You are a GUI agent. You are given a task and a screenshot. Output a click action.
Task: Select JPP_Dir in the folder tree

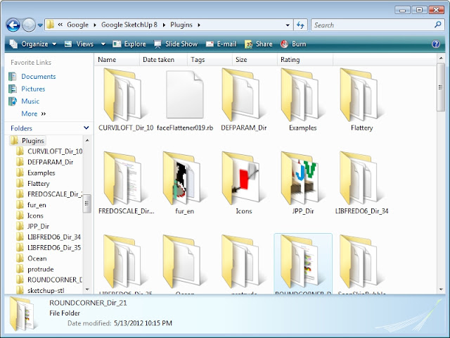click(33, 226)
